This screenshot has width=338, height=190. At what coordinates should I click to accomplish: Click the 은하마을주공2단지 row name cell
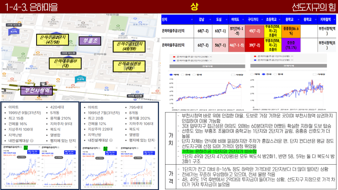tap(178, 45)
